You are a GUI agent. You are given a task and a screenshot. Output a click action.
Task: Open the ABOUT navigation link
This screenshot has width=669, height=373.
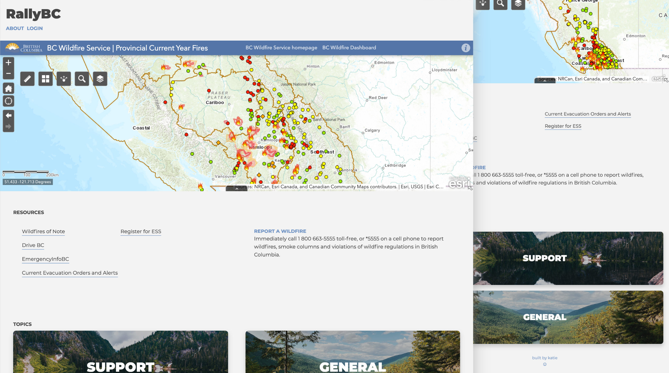pyautogui.click(x=15, y=28)
